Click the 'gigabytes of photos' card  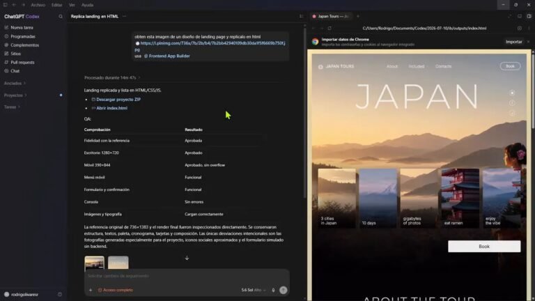point(419,198)
